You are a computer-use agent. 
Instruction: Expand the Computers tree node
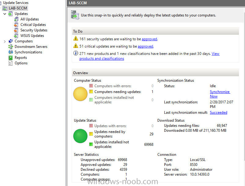[5, 41]
